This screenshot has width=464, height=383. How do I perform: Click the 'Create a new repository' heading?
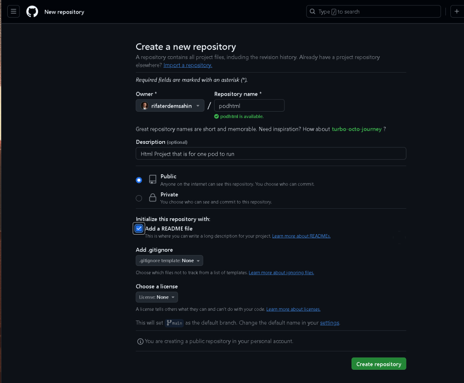pyautogui.click(x=186, y=47)
